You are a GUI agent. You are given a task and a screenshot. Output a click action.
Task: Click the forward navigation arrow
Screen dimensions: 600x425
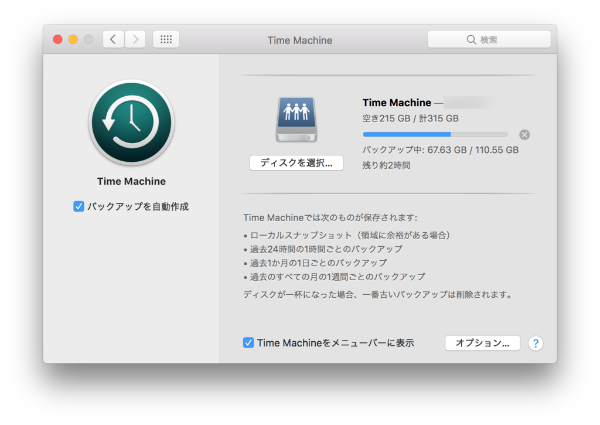135,39
